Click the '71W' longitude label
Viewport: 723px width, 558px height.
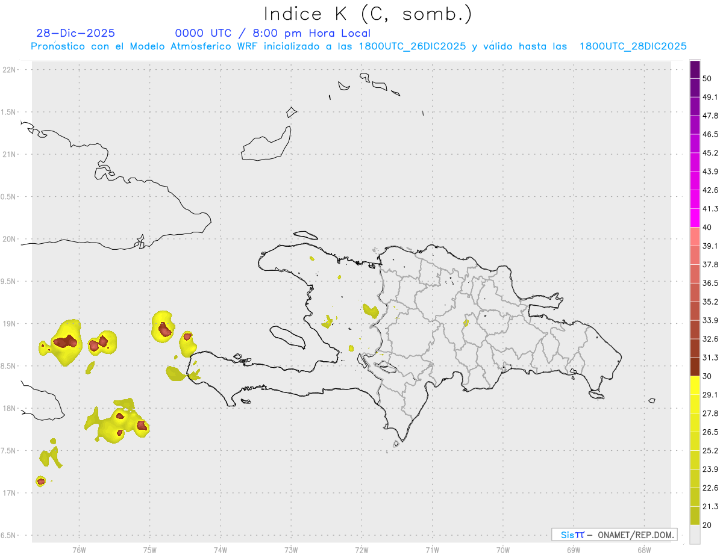pyautogui.click(x=432, y=549)
